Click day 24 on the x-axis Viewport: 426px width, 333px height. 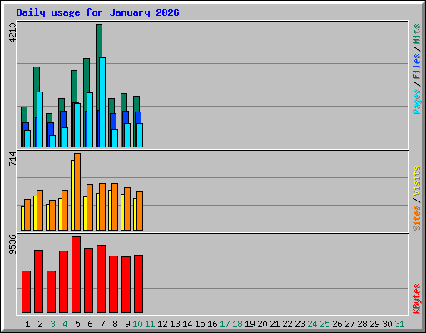coord(312,324)
